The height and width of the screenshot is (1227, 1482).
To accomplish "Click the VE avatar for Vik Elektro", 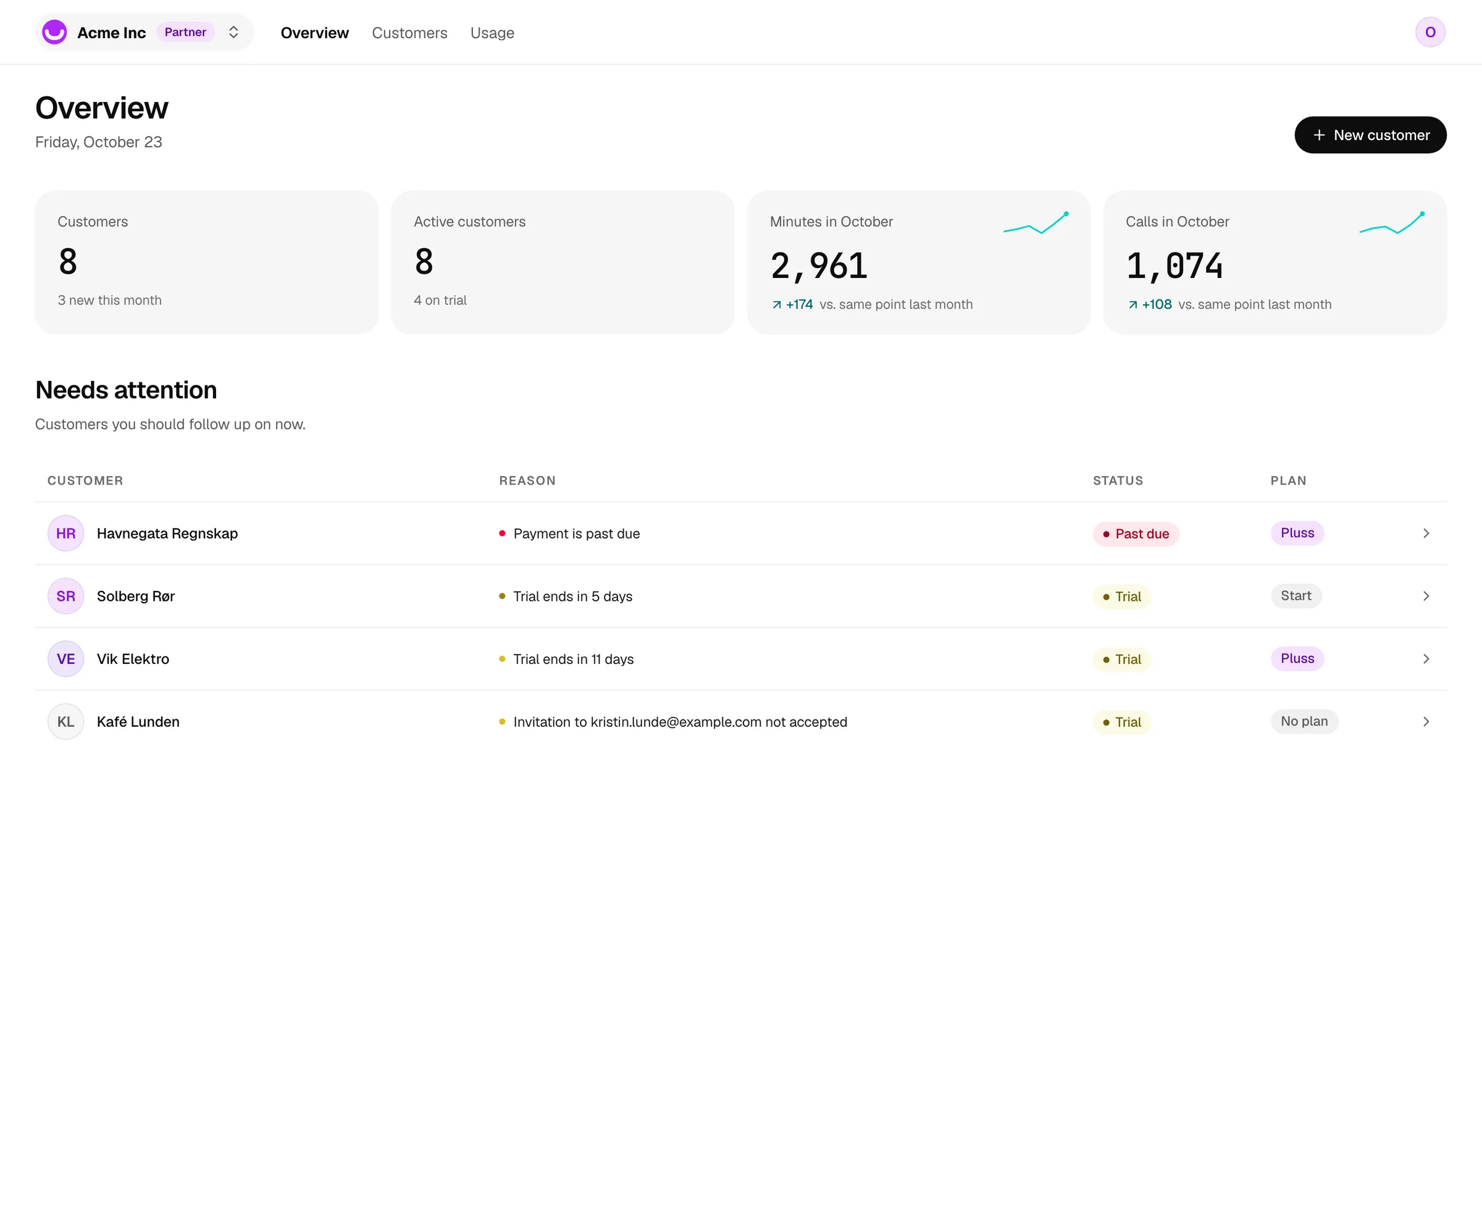I will [x=65, y=659].
